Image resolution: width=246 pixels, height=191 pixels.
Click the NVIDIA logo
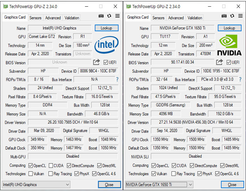click(229, 45)
